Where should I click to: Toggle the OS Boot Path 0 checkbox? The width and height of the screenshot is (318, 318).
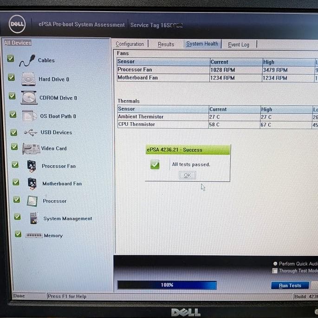(13, 114)
